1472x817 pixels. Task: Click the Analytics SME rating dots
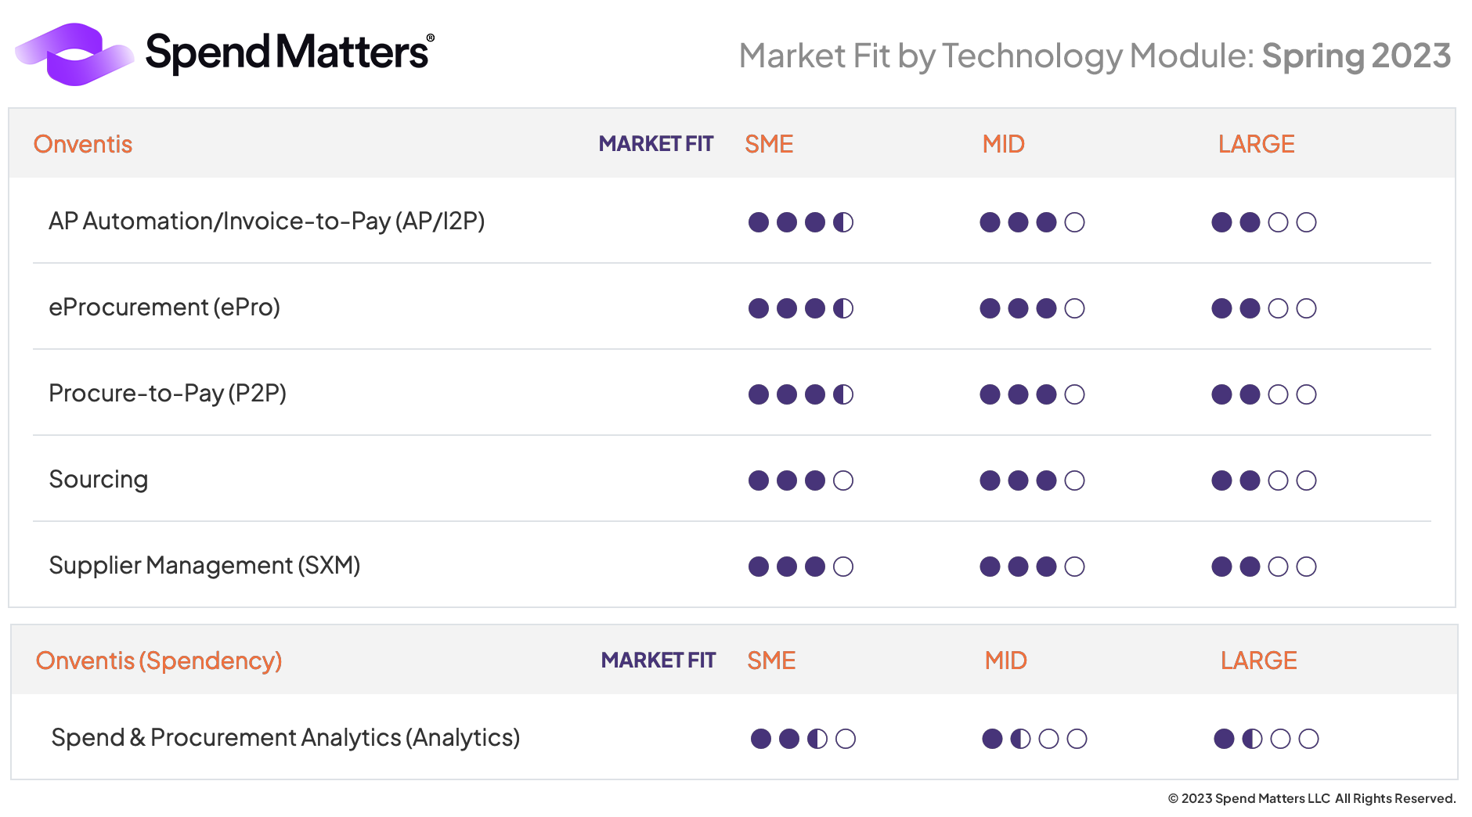coord(803,739)
